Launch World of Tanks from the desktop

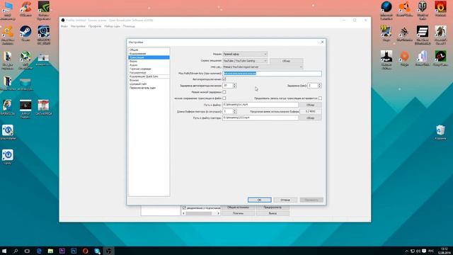click(423, 10)
